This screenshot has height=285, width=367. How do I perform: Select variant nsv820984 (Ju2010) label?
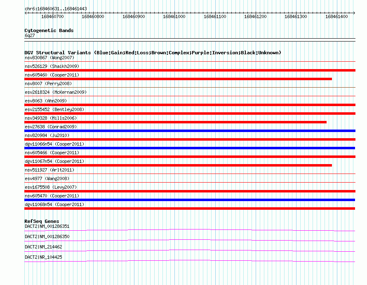tap(47, 135)
